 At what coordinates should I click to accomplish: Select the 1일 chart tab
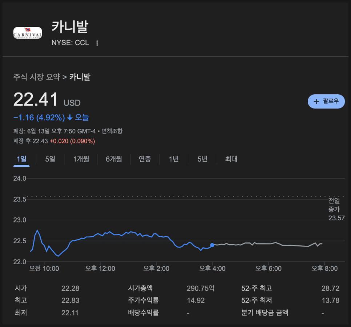pos(21,159)
